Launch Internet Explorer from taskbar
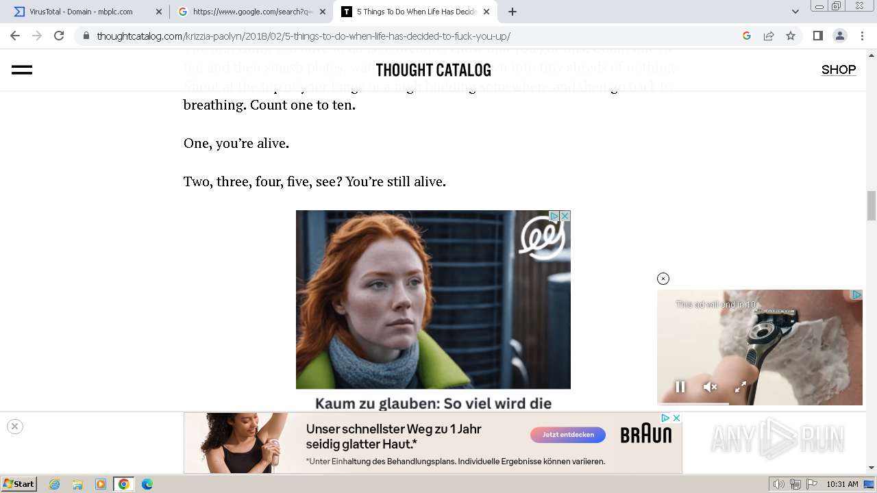 (x=55, y=484)
